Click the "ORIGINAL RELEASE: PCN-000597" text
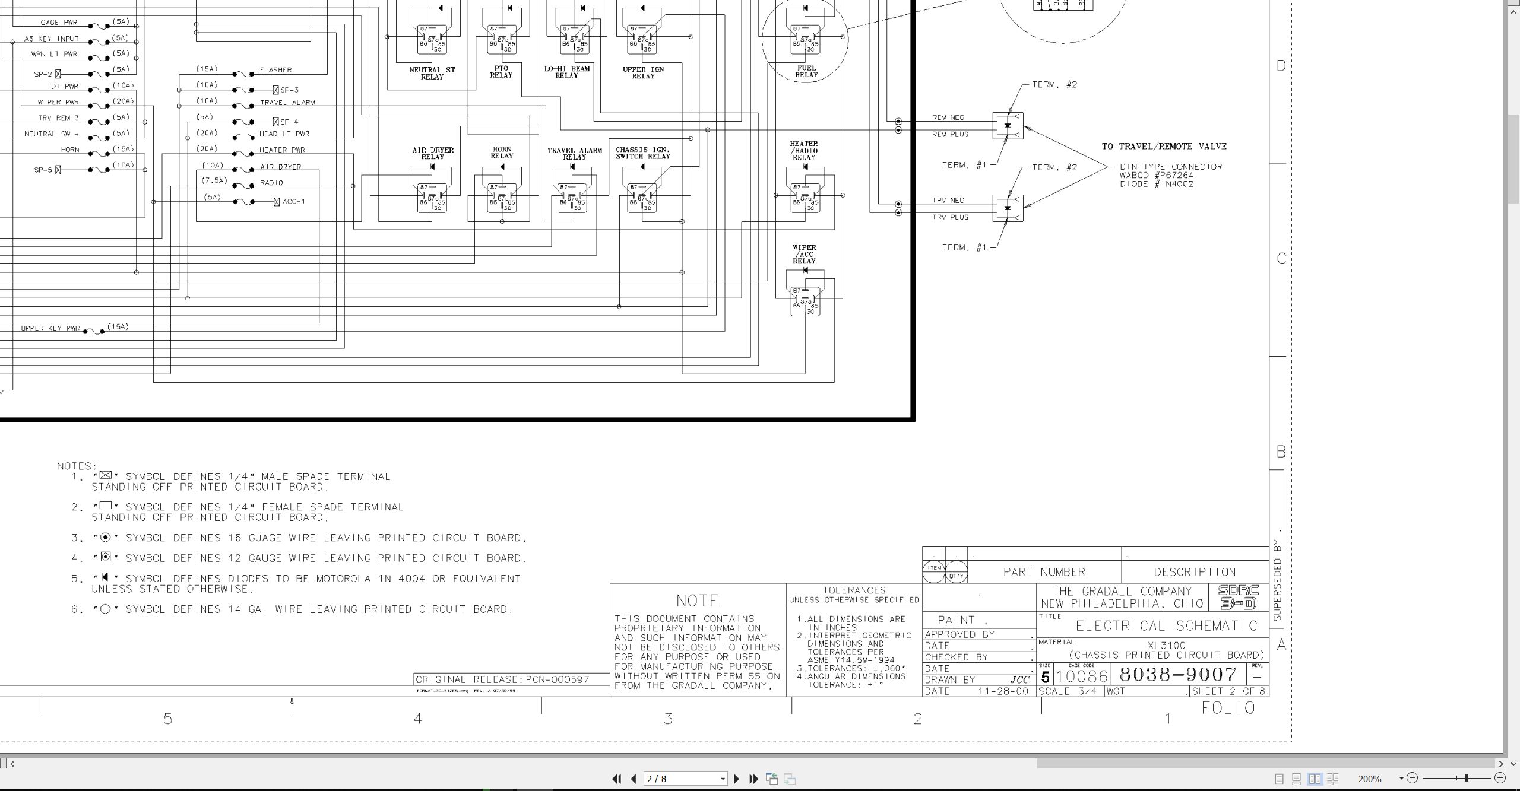Image resolution: width=1520 pixels, height=791 pixels. 502,679
